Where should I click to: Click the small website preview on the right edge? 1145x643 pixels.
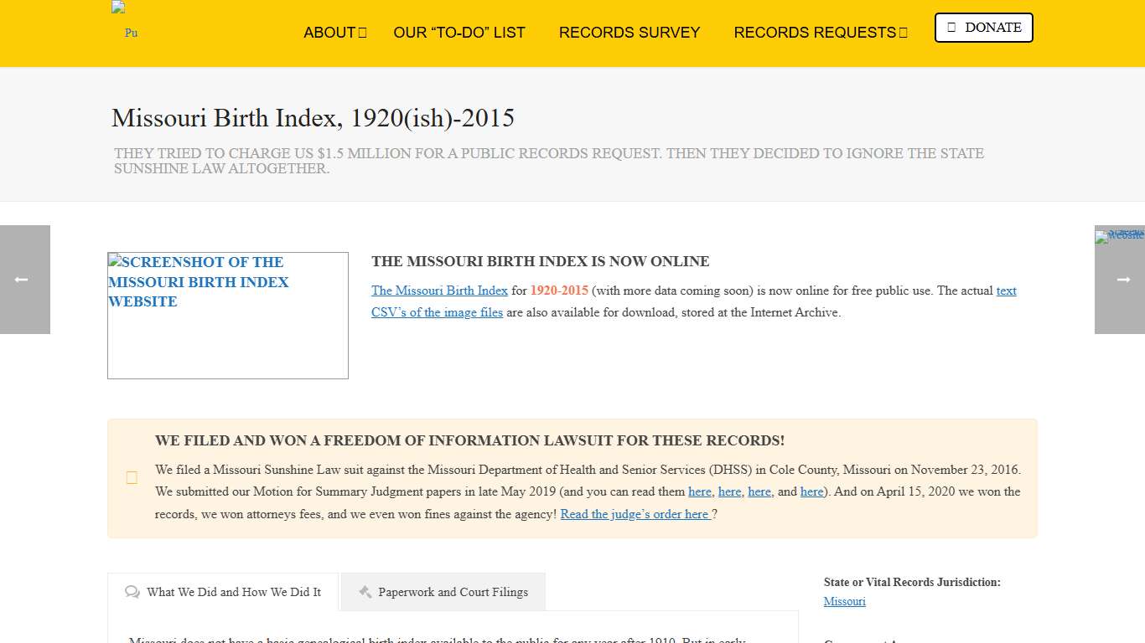coord(1119,238)
